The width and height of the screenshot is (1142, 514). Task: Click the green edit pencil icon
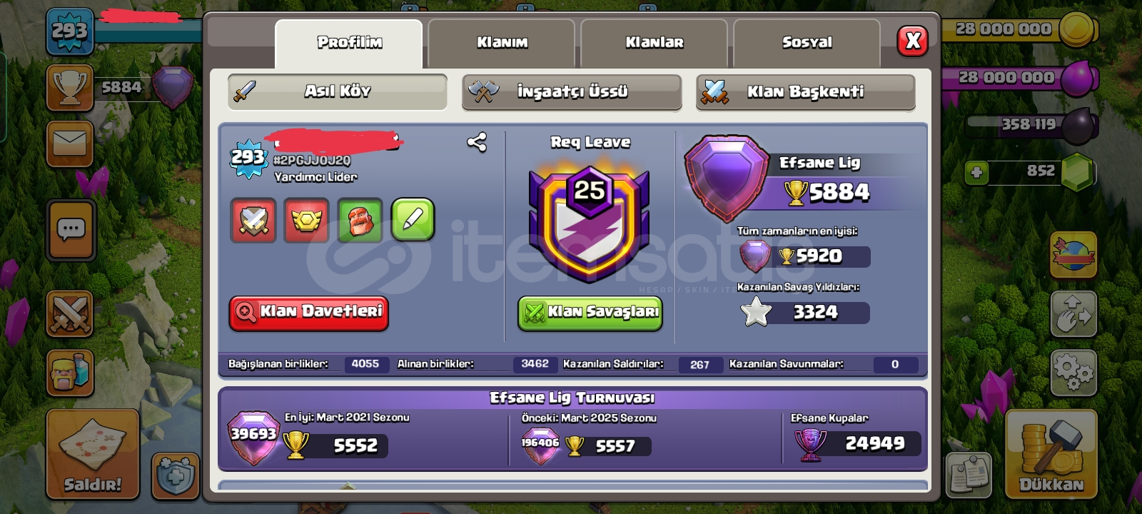point(413,220)
